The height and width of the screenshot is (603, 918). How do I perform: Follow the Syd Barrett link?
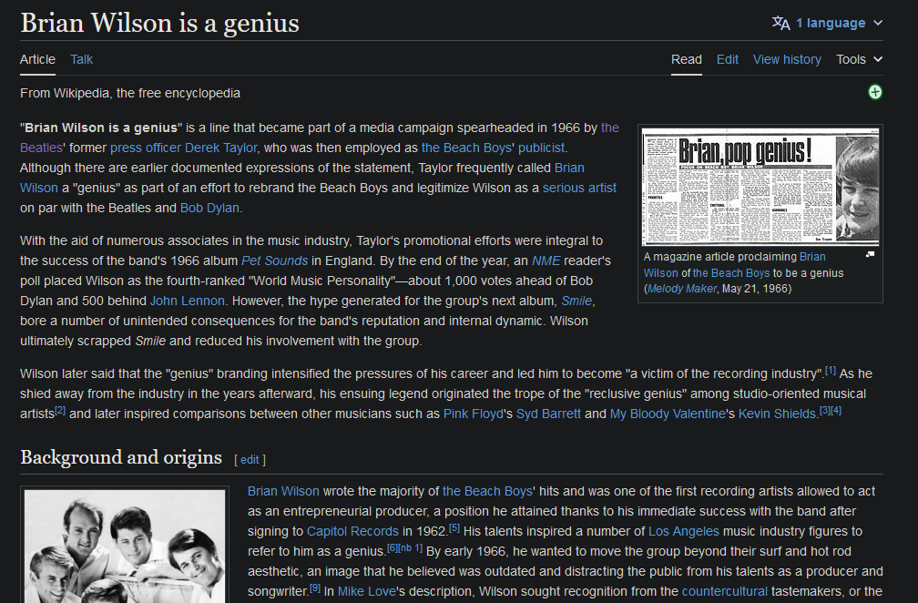548,414
